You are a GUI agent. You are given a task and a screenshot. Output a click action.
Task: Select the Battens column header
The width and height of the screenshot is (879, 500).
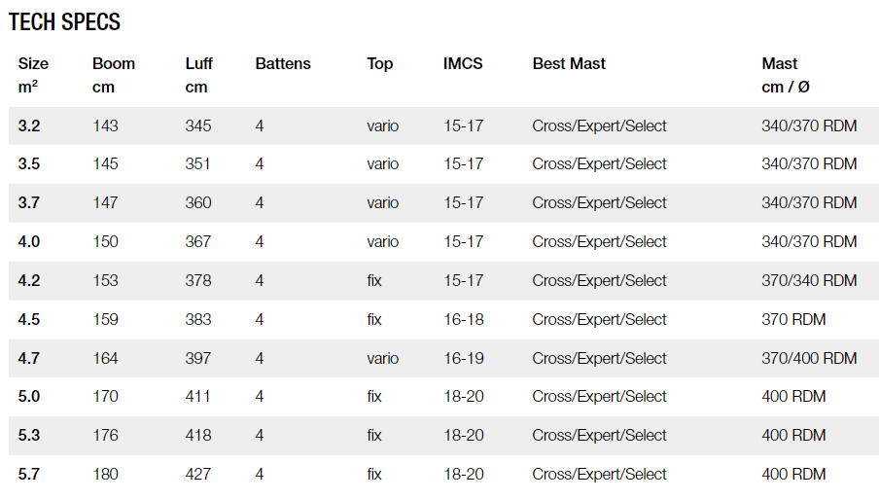283,64
